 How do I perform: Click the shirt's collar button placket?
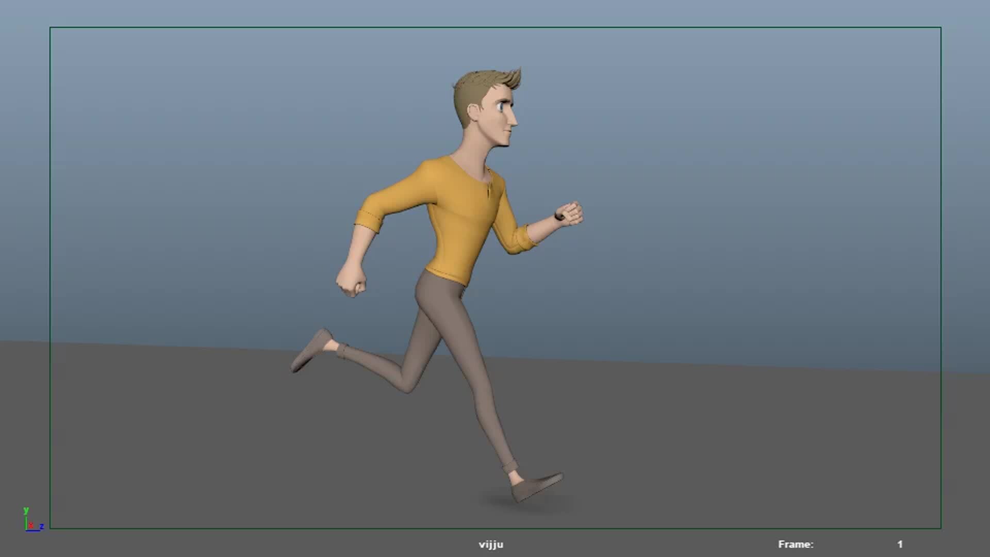coord(490,189)
